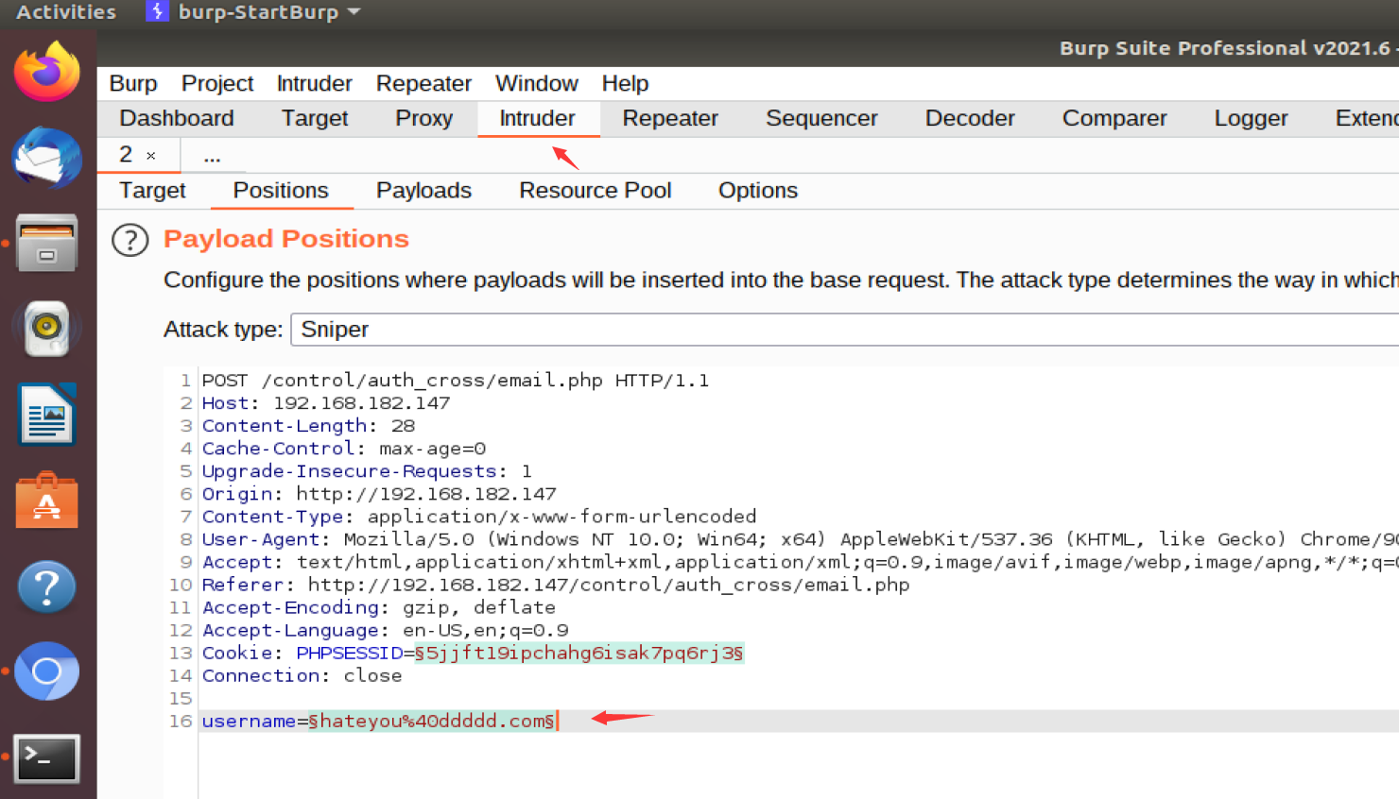Viewport: 1399px width, 799px height.
Task: Open Chromium browser from the dock
Action: pos(47,671)
